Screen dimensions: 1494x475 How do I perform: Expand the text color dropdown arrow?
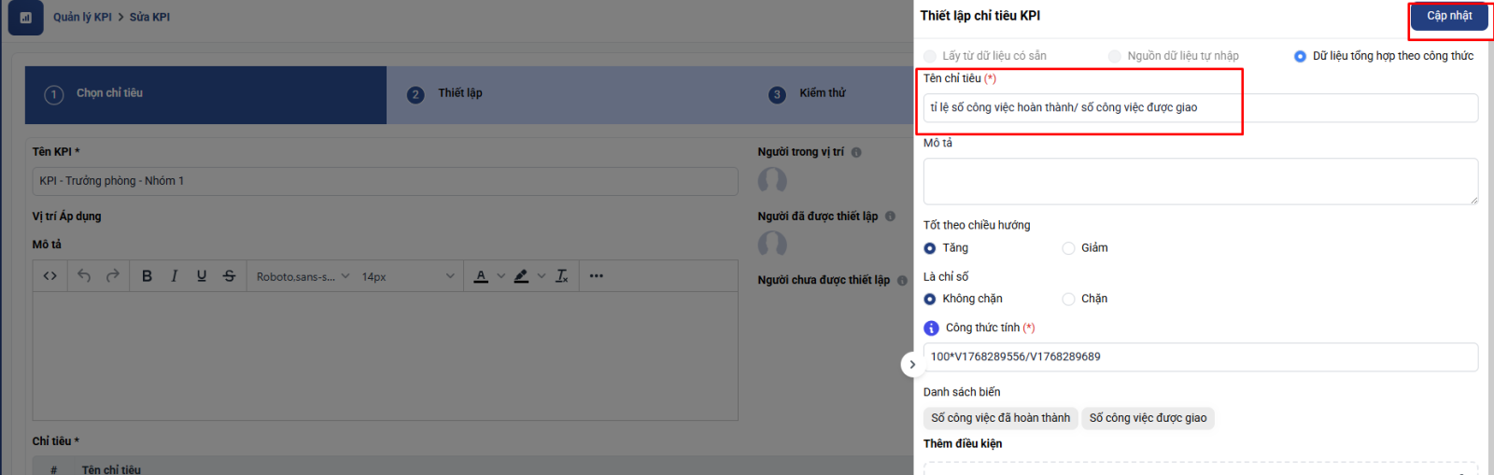point(501,276)
